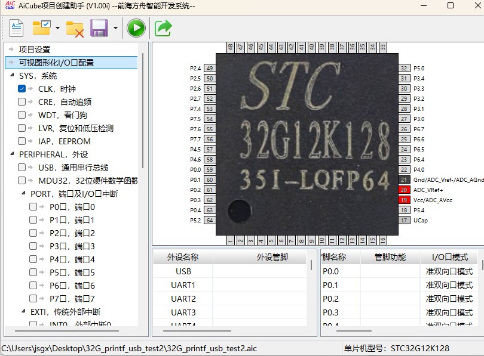The image size is (484, 356).
Task: Select USB row in peripheral table
Action: tap(229, 271)
